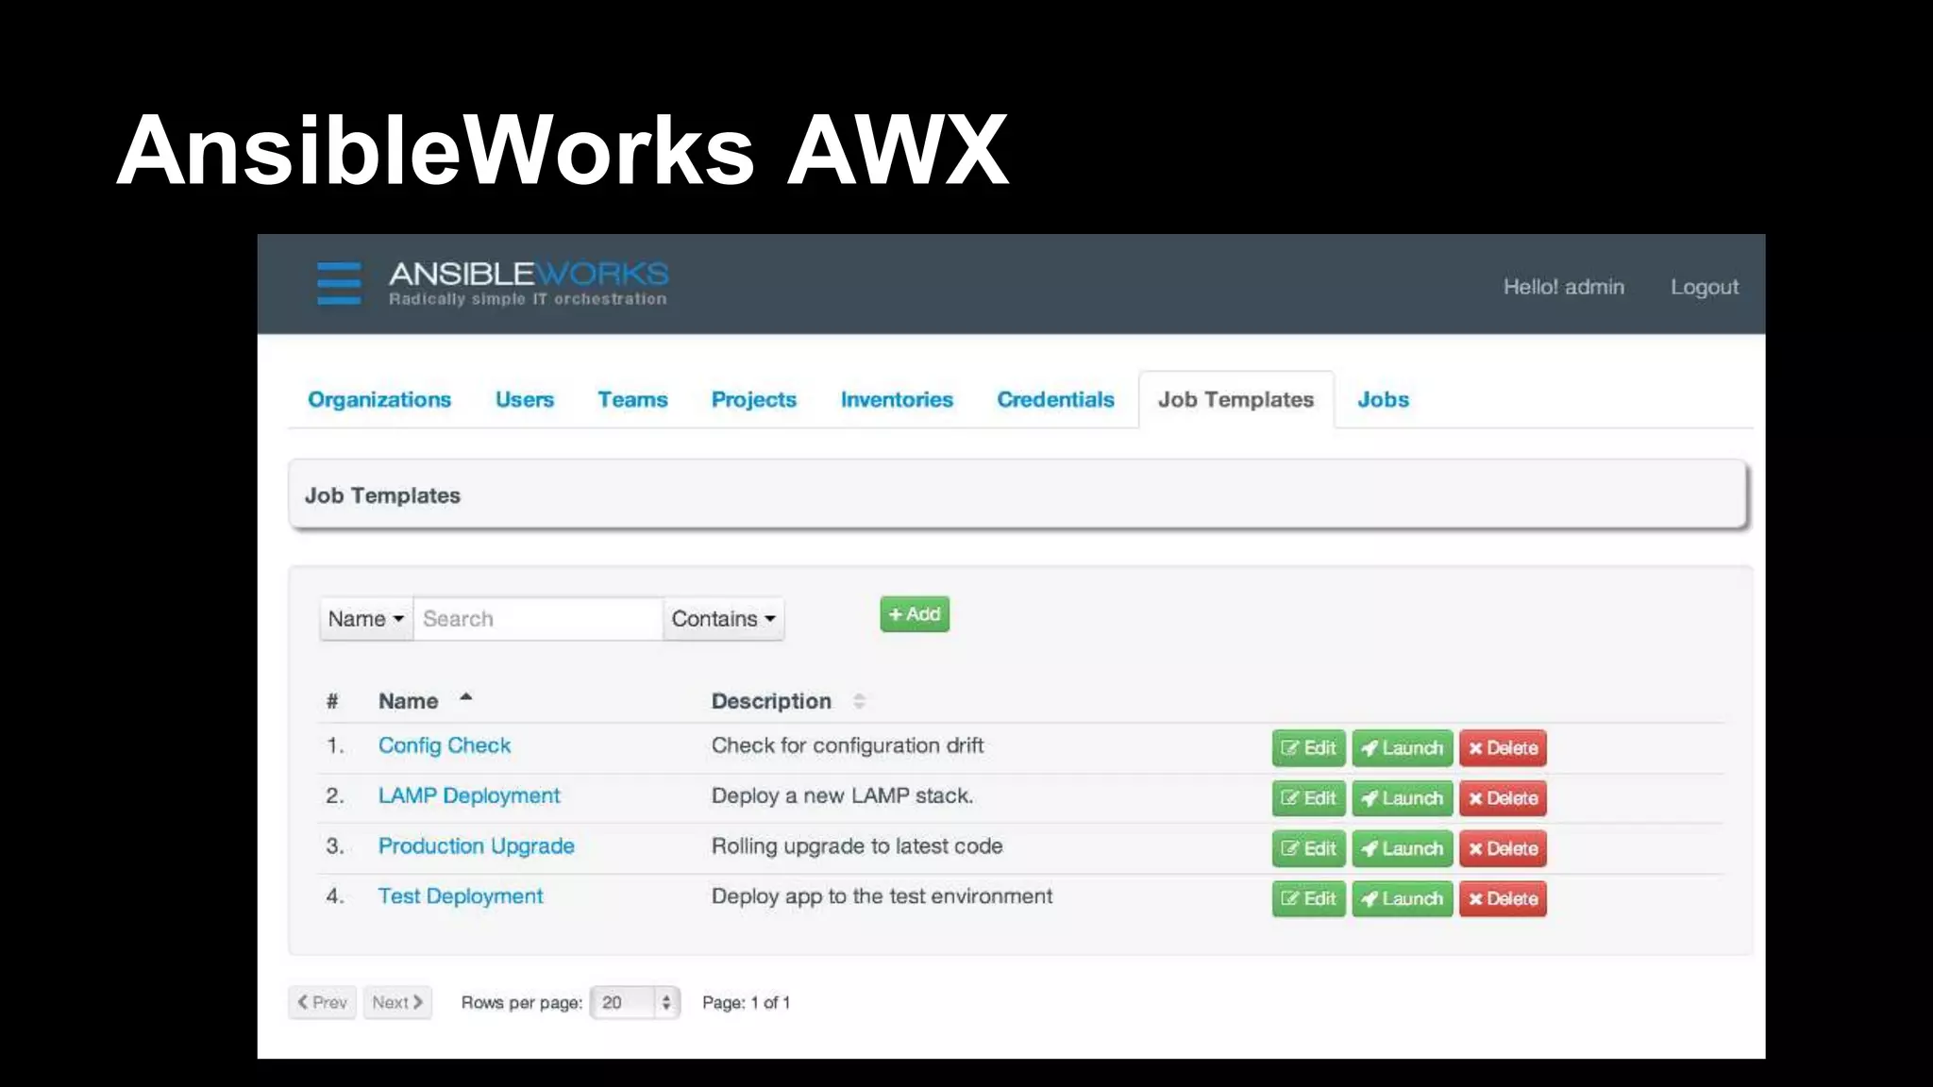Click the Name column header
Image resolution: width=1933 pixels, height=1087 pixels.
[408, 701]
